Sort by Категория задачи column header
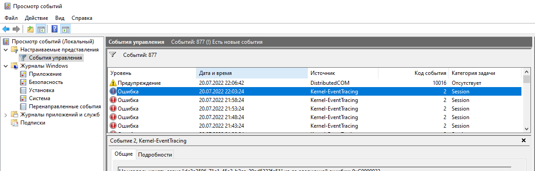The height and width of the screenshot is (171, 535). 485,73
